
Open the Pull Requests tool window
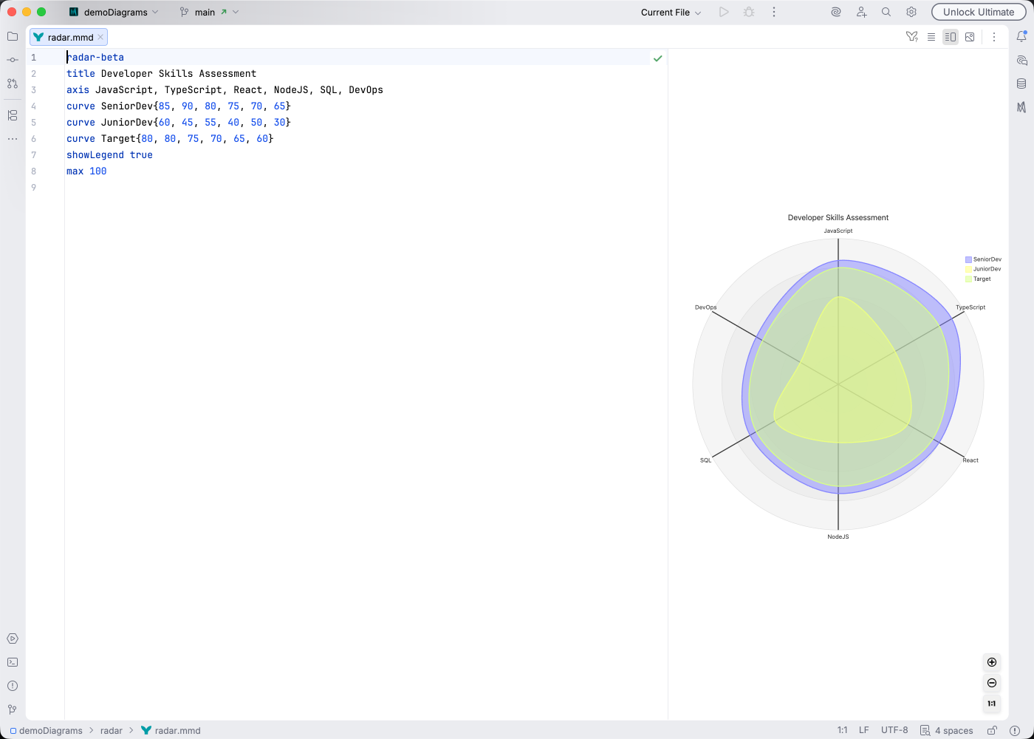pos(12,84)
